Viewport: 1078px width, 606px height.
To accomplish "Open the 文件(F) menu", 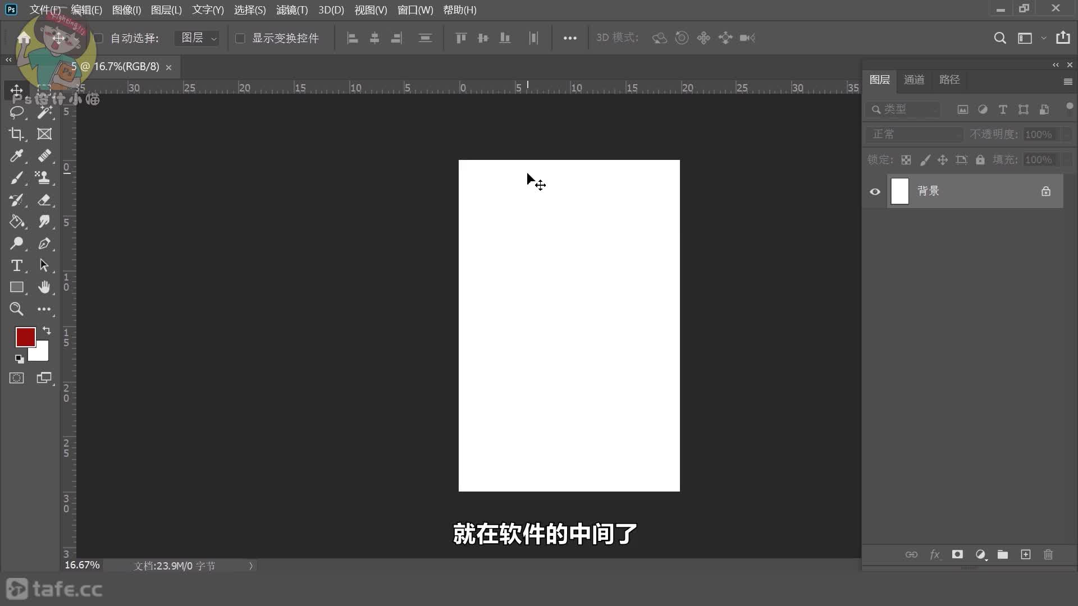I will point(45,10).
